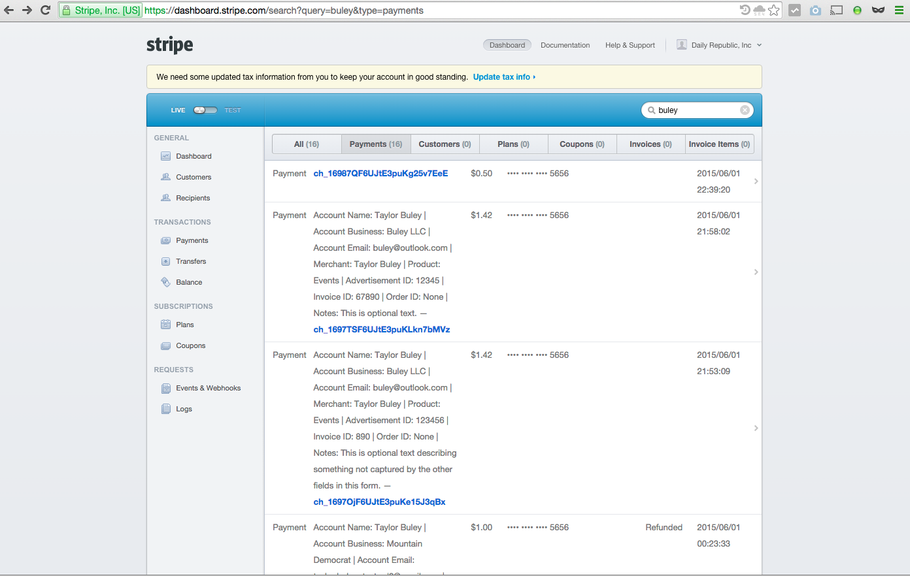Screen dimensions: 910x576
Task: Click the Events & Webhooks icon
Action: click(165, 388)
